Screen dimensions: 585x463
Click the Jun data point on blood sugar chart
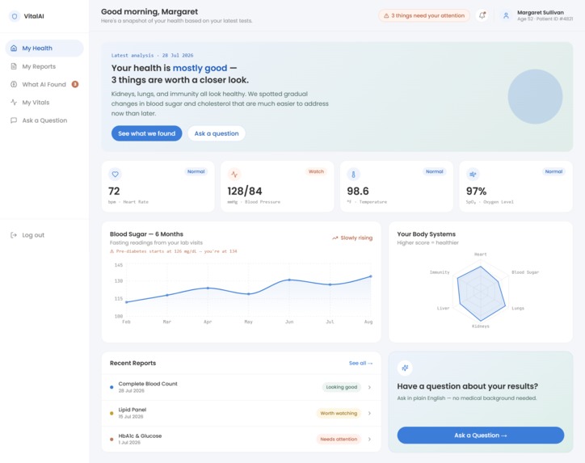[289, 280]
